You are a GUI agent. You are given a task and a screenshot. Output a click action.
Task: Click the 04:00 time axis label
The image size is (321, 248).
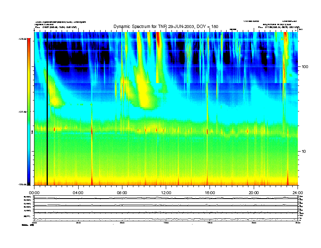pos(78,193)
